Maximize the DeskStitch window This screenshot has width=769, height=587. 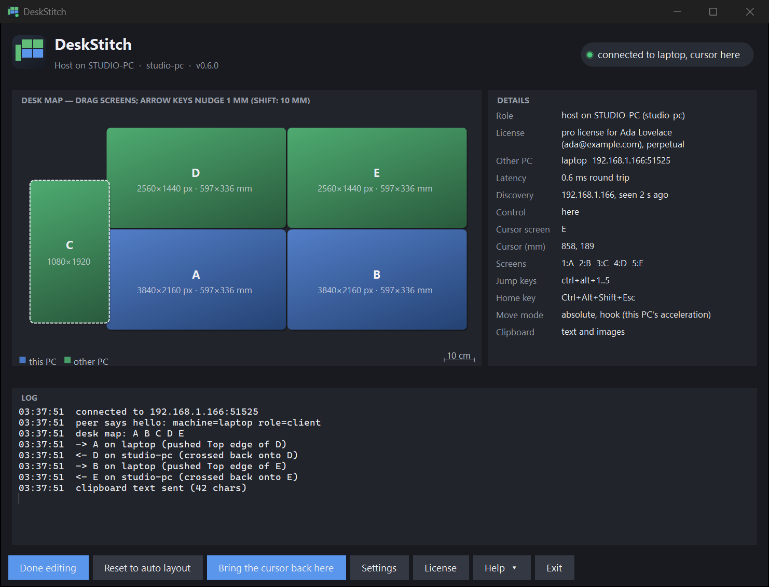tap(713, 11)
